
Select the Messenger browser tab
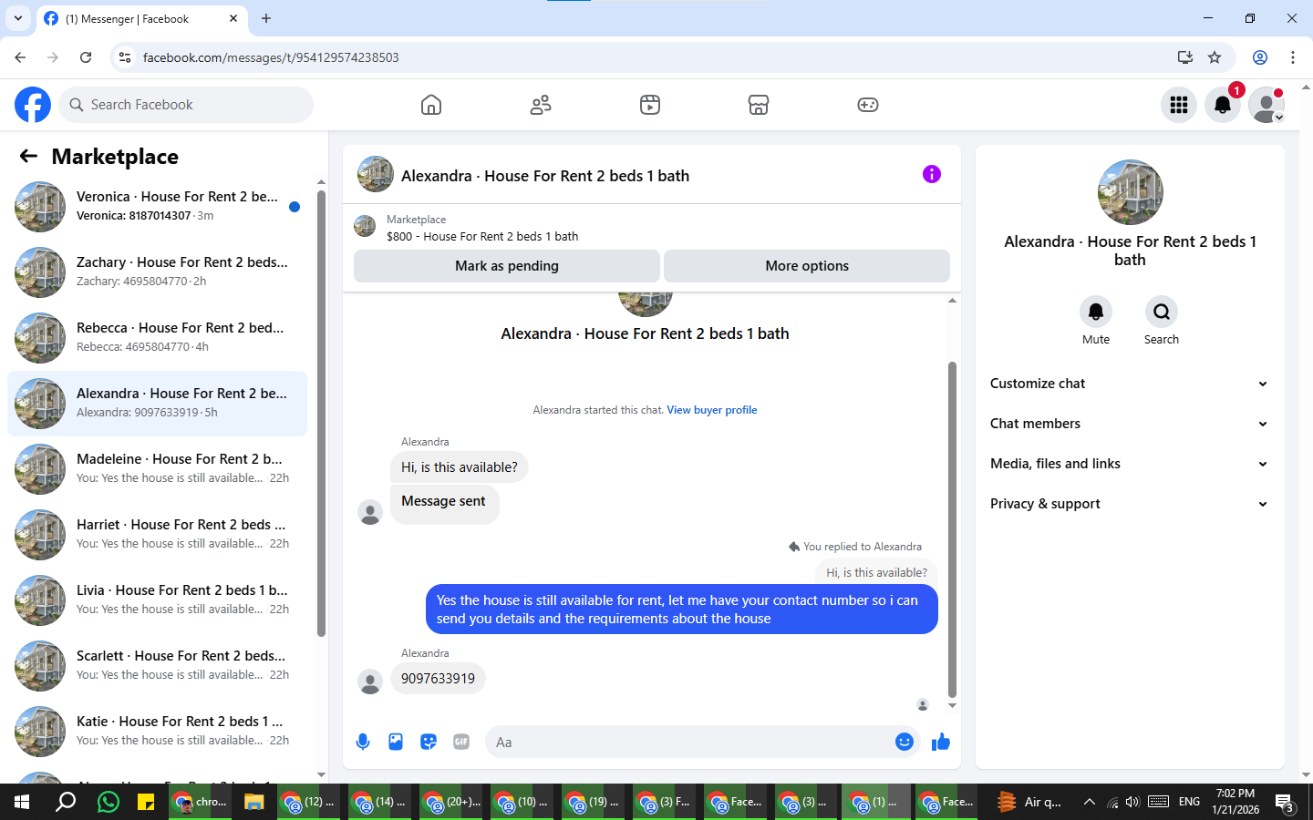[141, 19]
